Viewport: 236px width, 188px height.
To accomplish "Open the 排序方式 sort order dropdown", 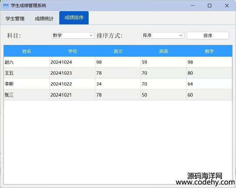I will point(163,36).
